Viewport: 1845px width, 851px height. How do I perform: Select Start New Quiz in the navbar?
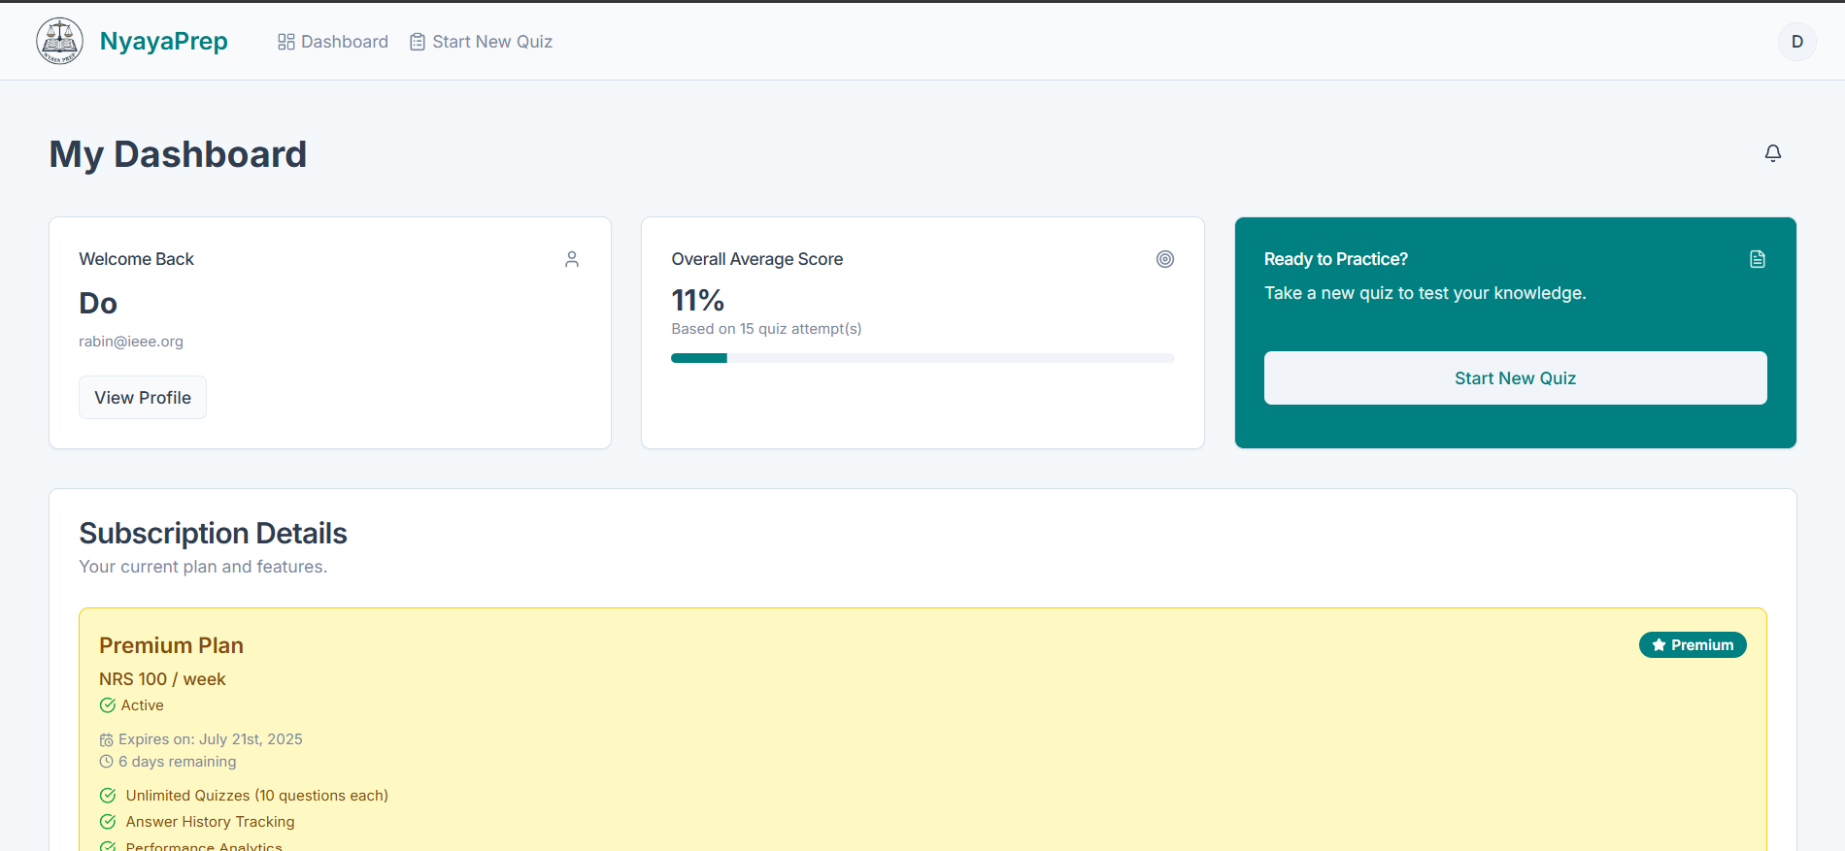(482, 42)
